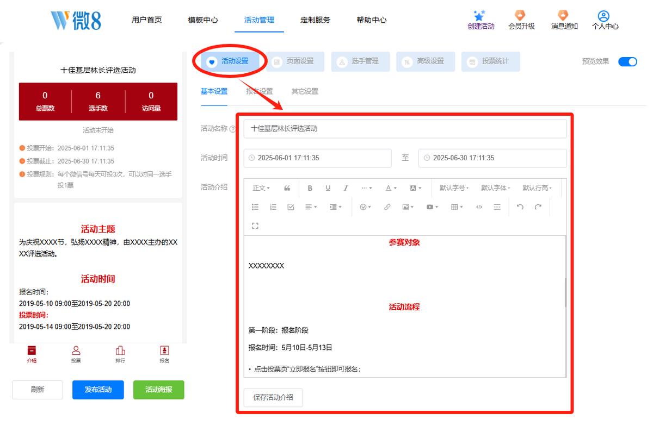Viewport: 653px width, 438px height.
Task: Open the 投票 tab in phone preview
Action: pyautogui.click(x=76, y=354)
